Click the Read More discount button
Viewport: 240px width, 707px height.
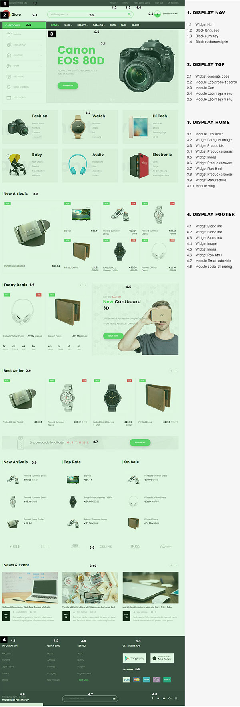point(140,442)
